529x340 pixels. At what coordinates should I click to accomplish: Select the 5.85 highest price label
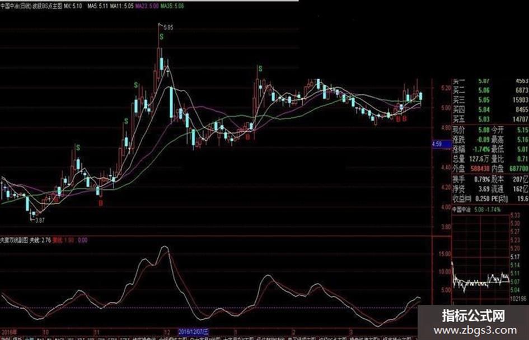[168, 27]
